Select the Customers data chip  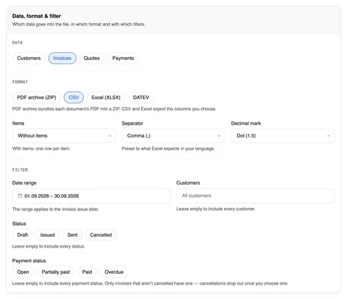[x=29, y=58]
